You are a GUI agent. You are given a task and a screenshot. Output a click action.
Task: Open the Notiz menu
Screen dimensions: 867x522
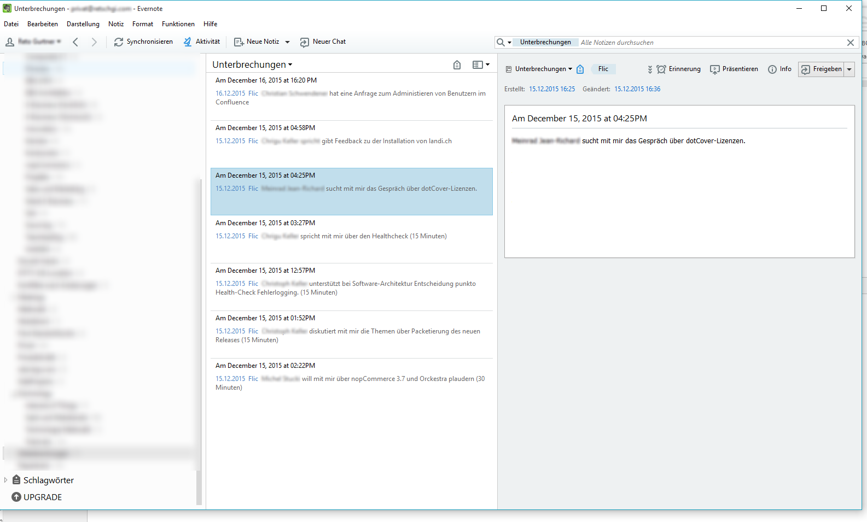[116, 24]
